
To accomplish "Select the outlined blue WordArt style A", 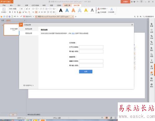I will click(x=80, y=10).
